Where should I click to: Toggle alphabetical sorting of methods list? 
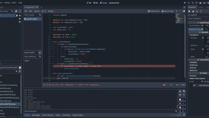click(x=40, y=53)
